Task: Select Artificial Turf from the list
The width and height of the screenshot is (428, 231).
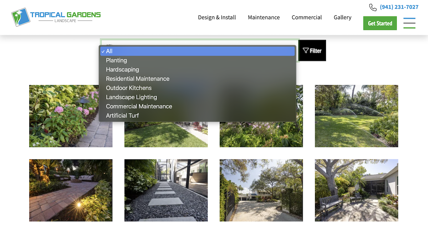Action: [198, 116]
